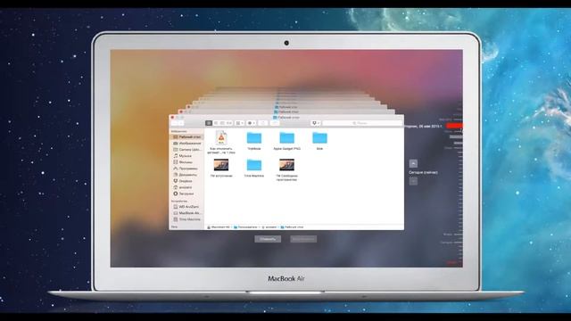Switch Finder to Cover Flow view
This screenshot has height=321, width=571.
coord(229,123)
